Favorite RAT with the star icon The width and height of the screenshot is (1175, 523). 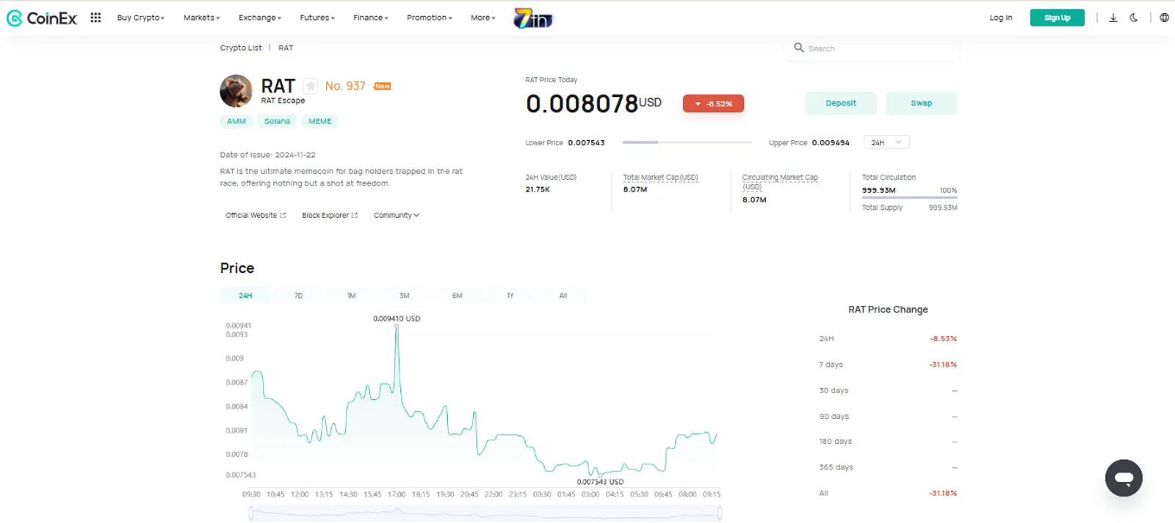click(311, 86)
